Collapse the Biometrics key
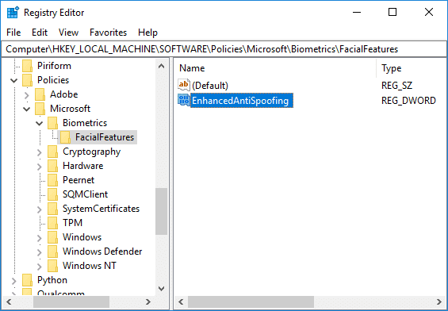 click(x=40, y=124)
